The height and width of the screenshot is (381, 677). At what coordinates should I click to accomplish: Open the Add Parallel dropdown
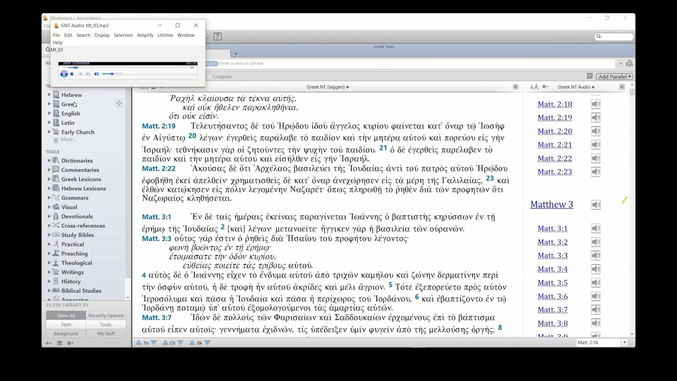[615, 77]
